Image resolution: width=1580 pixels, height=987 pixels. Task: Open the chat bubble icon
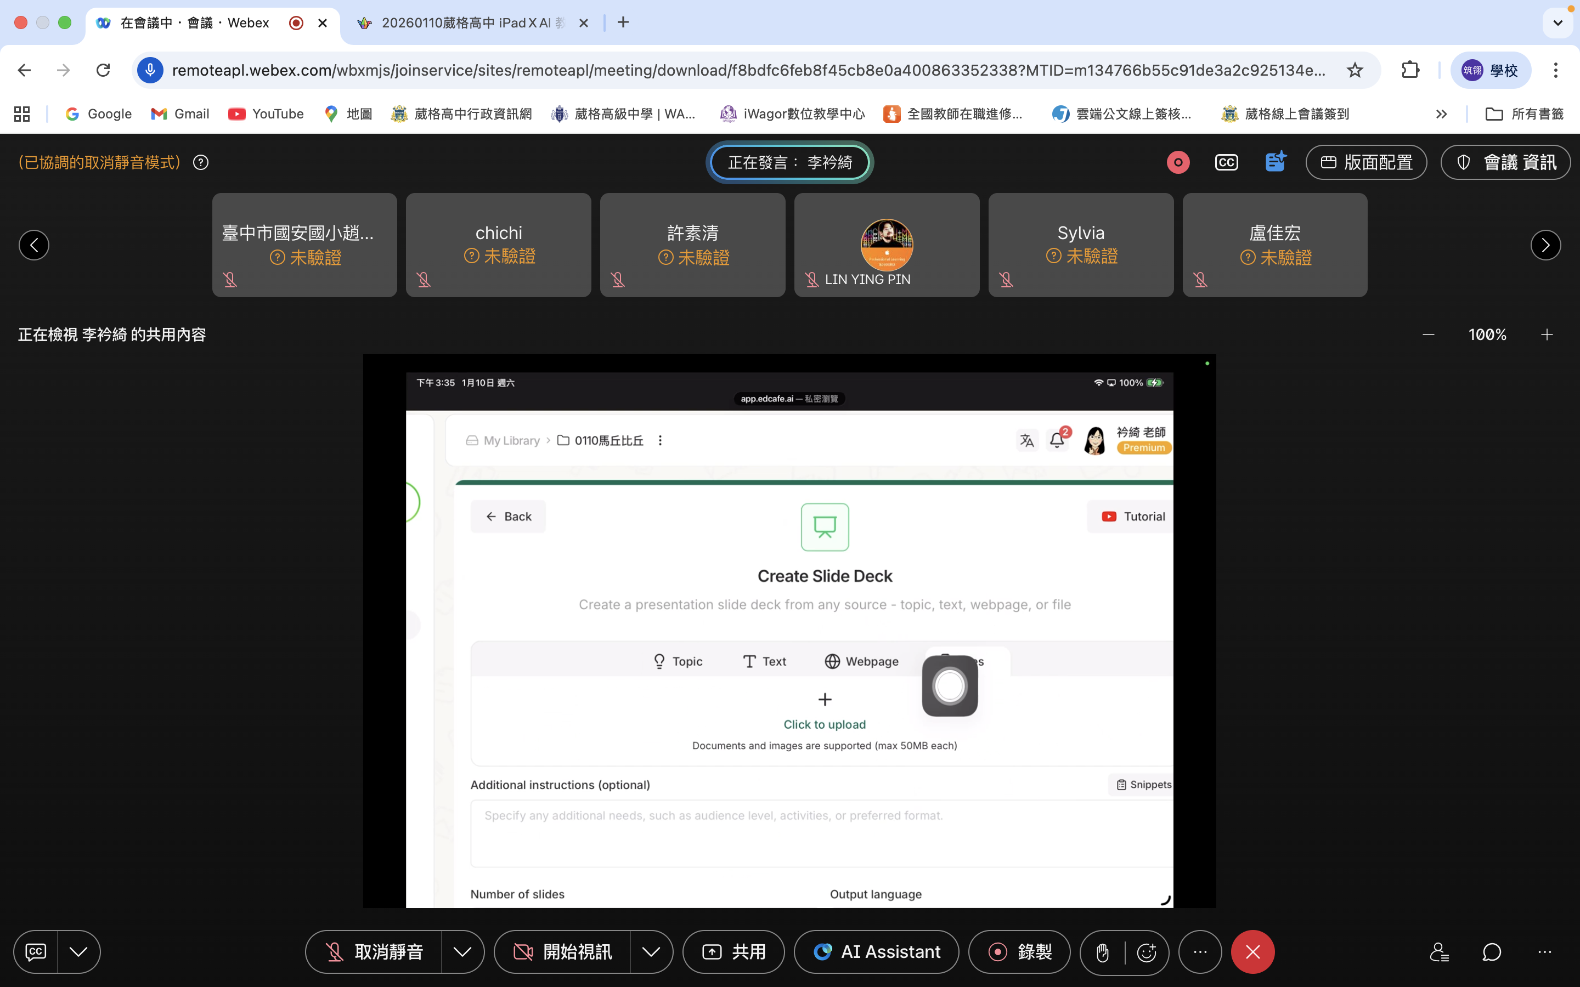[x=1492, y=952]
